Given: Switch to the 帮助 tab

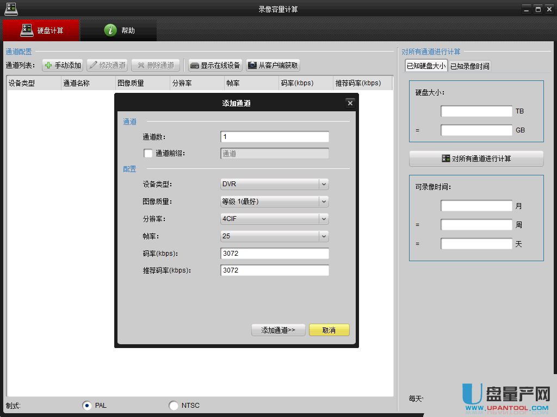Looking at the screenshot, I should pyautogui.click(x=119, y=30).
